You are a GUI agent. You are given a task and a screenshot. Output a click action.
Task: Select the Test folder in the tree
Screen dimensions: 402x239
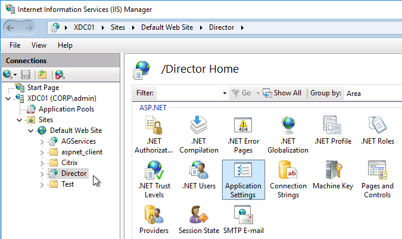coord(67,185)
